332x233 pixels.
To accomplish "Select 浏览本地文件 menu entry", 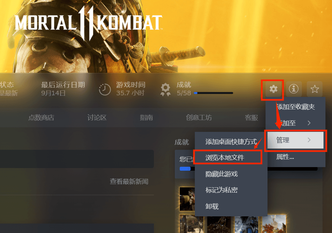I will [228, 157].
